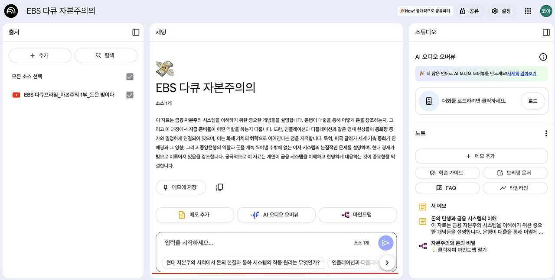Click the info icon in AI 오디오 오버뷰

(543, 57)
